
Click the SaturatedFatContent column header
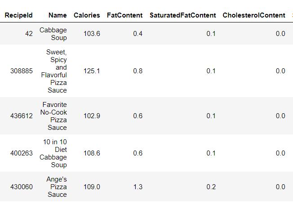(x=182, y=15)
